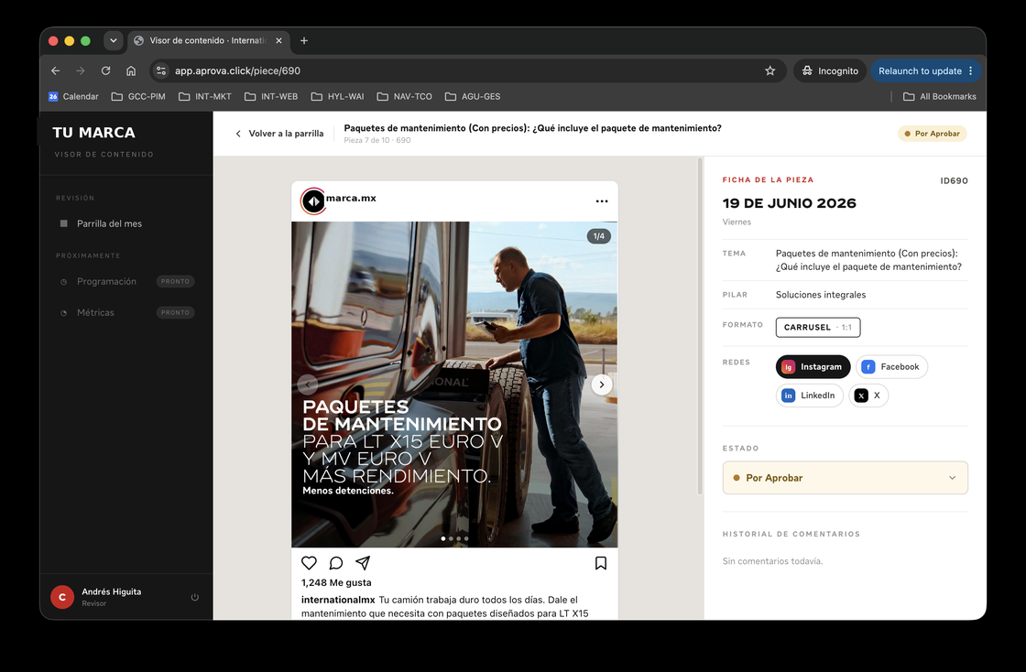Screen dimensions: 1026x672
Task: Click PRONTO badge next to Programación
Action: [x=175, y=282]
